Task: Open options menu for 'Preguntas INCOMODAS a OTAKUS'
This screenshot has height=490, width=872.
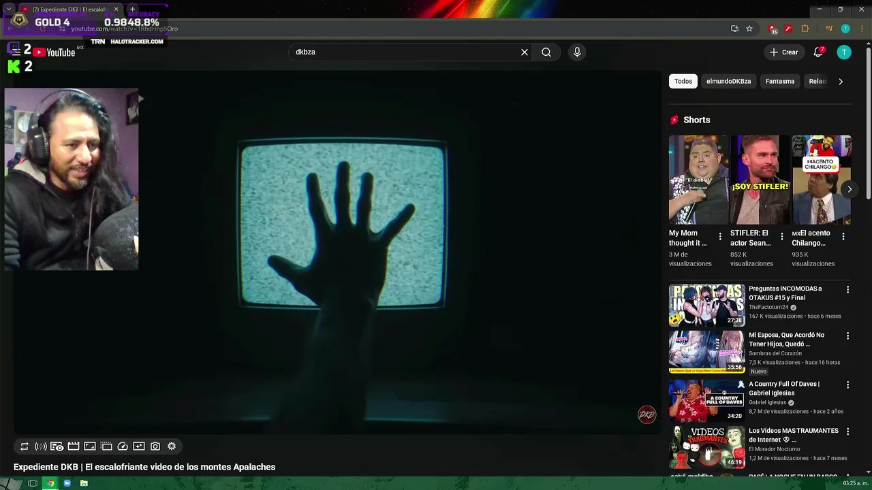Action: [x=847, y=290]
